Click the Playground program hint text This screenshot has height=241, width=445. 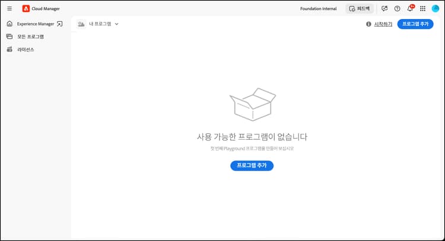point(252,149)
